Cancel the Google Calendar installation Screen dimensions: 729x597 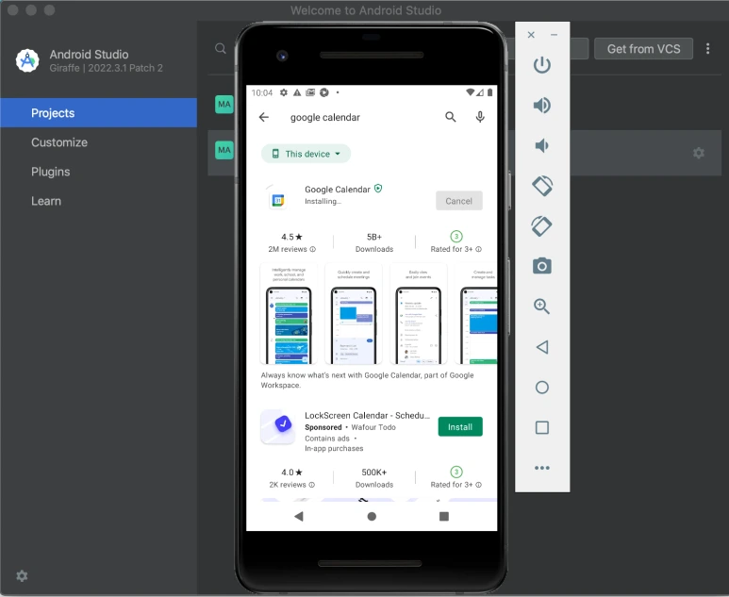(459, 201)
